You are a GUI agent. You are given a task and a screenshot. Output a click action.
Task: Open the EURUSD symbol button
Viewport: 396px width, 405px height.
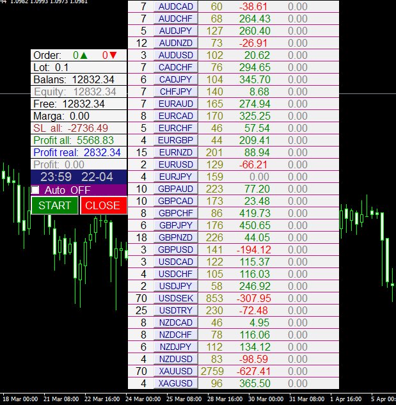coord(176,164)
